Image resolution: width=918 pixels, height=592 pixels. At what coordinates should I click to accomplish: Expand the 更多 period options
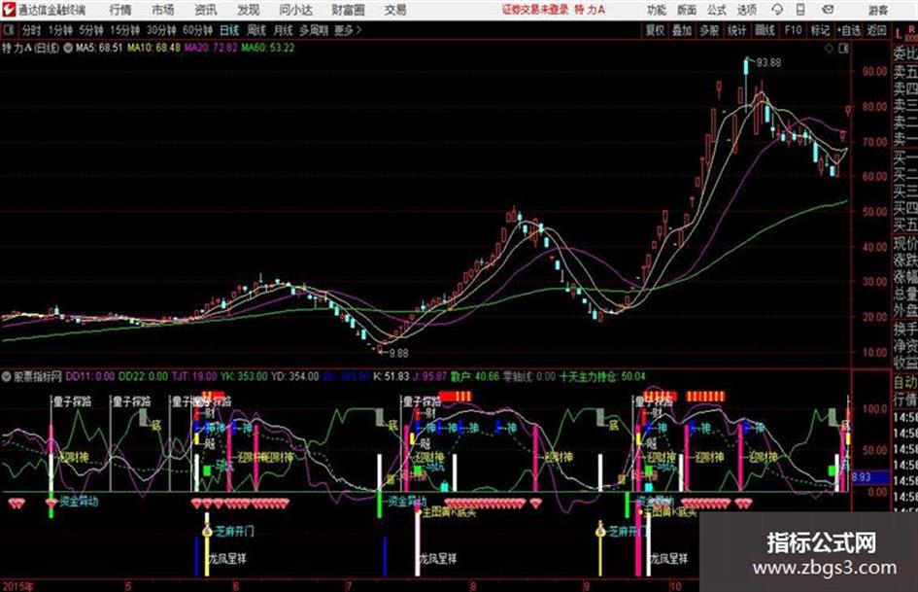[348, 30]
